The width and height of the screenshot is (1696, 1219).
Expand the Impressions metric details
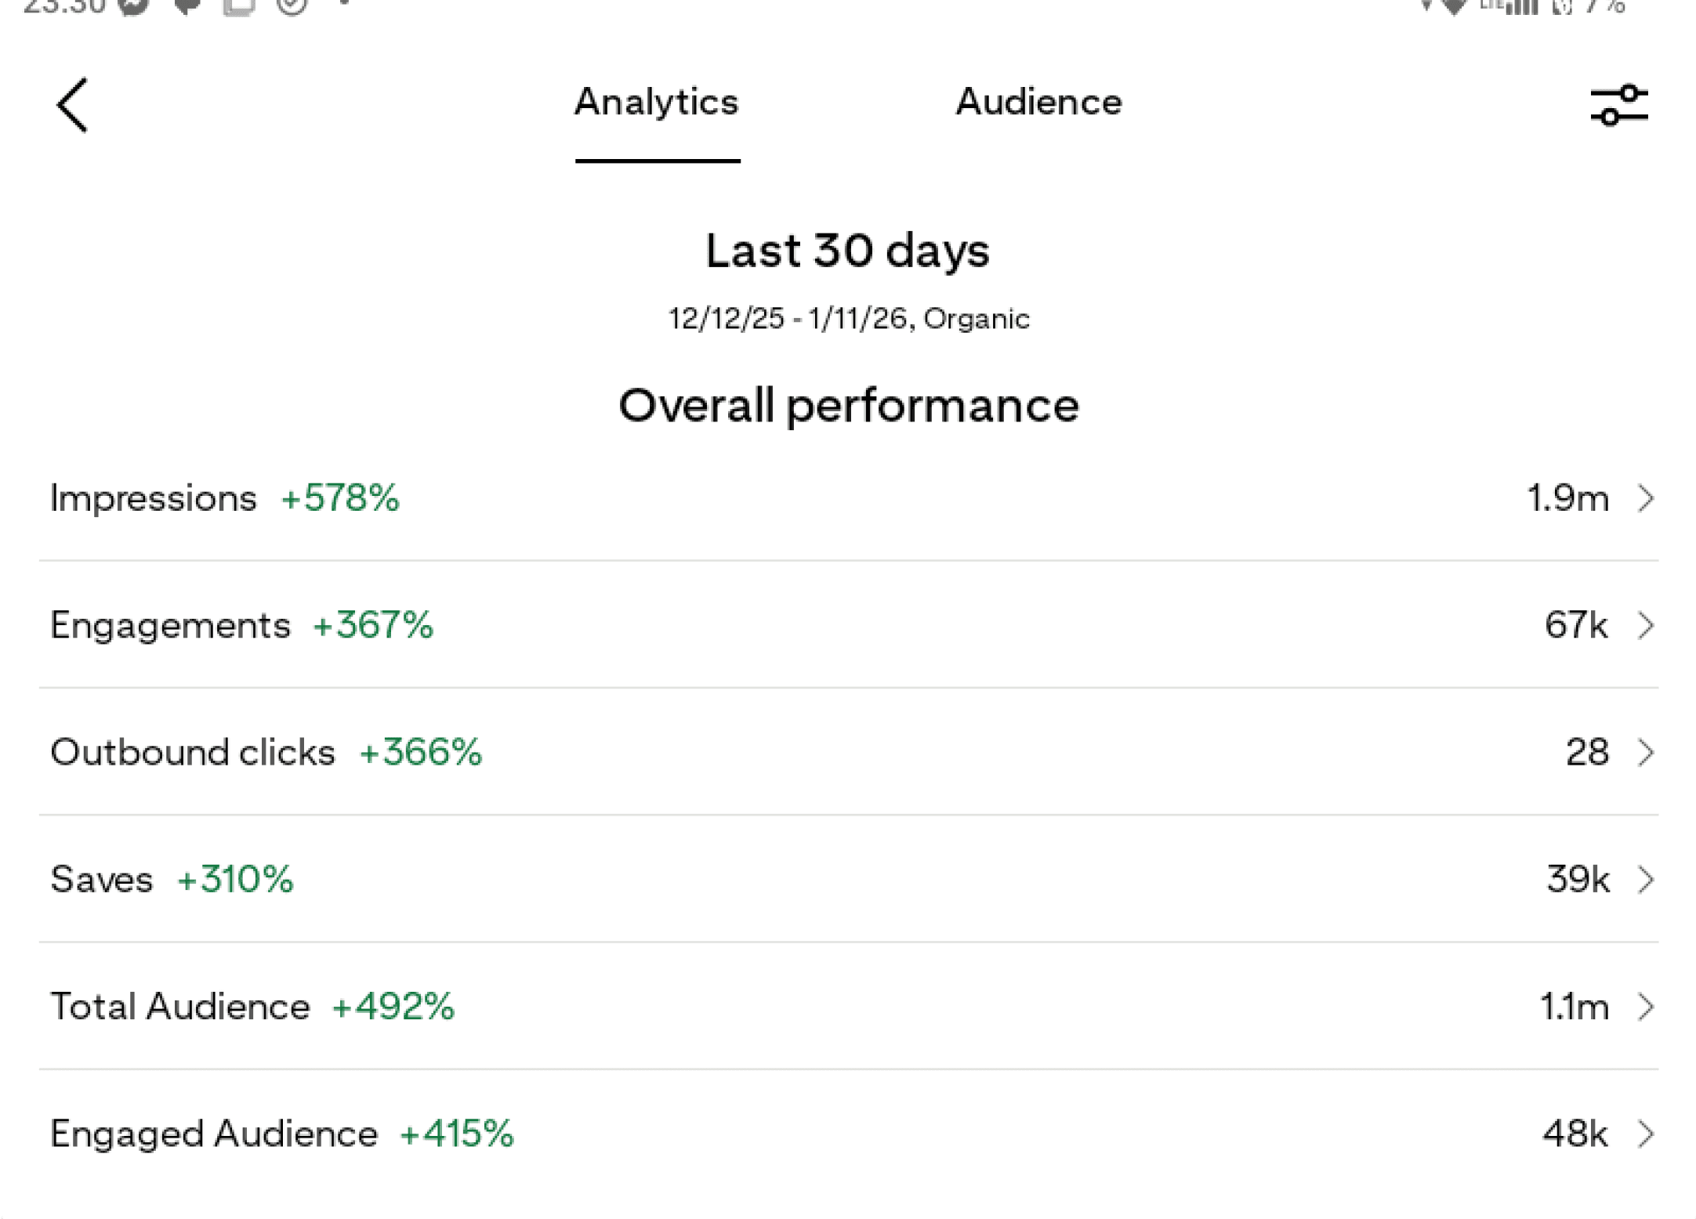[1647, 498]
